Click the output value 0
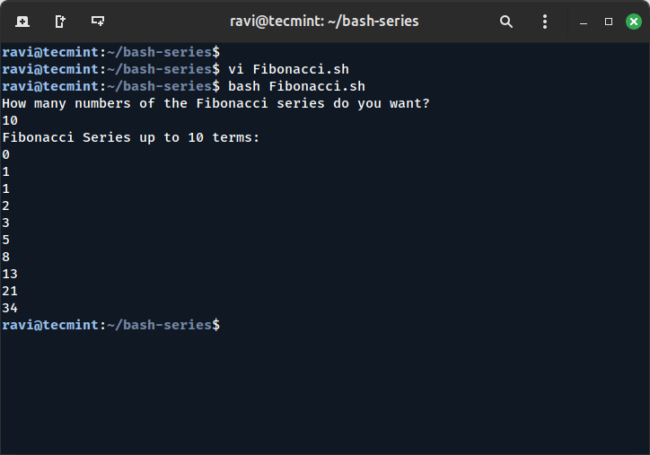The height and width of the screenshot is (455, 650). click(x=6, y=154)
